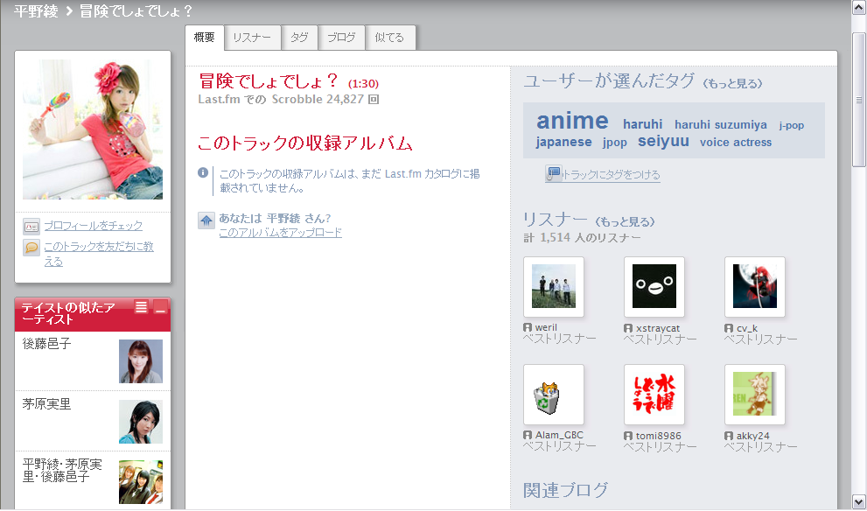
Task: Open similar artist 平野綾・茅原実里・後藤邑子
Action: tap(62, 470)
